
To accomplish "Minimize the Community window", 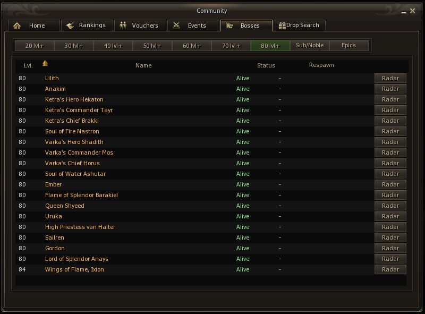I will [x=404, y=12].
